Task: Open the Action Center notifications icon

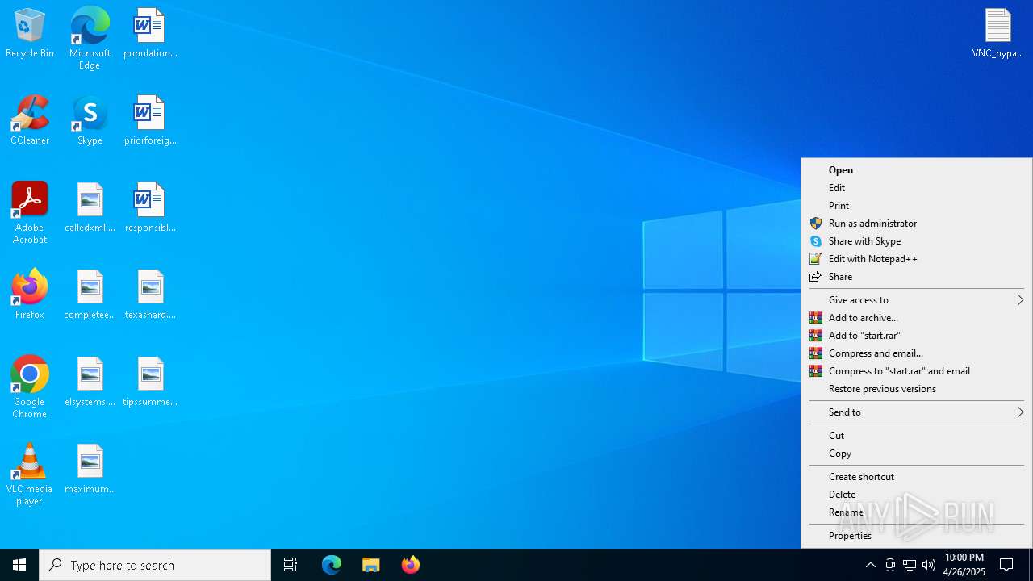Action: click(1006, 565)
